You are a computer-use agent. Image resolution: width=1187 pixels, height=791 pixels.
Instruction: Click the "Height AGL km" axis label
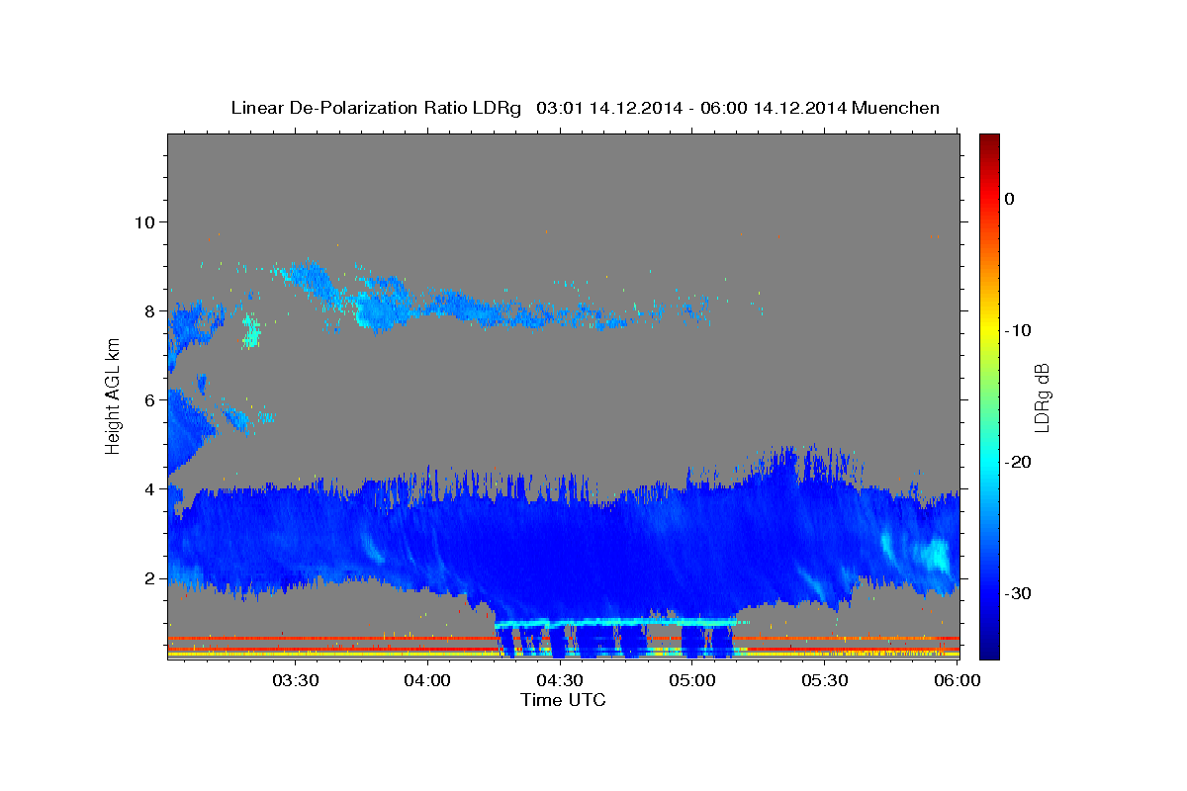114,396
